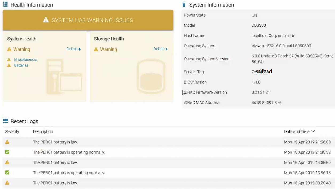Click the Power State label
Image resolution: width=335 pixels, height=189 pixels.
click(x=195, y=15)
